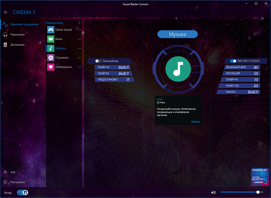
Task: Open more options for Нейтрально profile
Action: pos(80,67)
